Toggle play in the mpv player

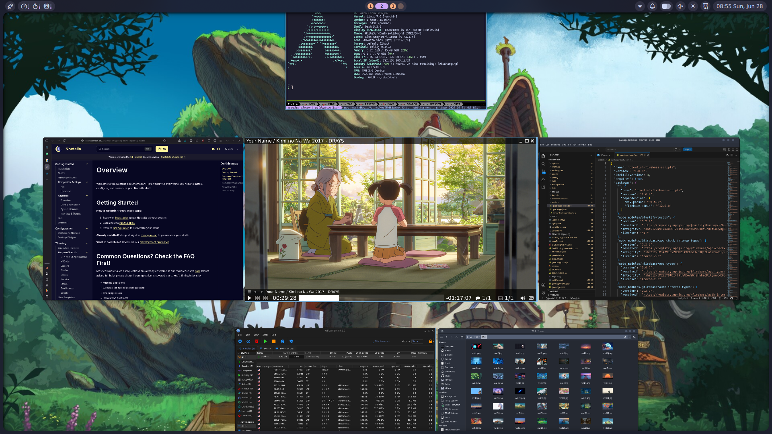pos(249,298)
